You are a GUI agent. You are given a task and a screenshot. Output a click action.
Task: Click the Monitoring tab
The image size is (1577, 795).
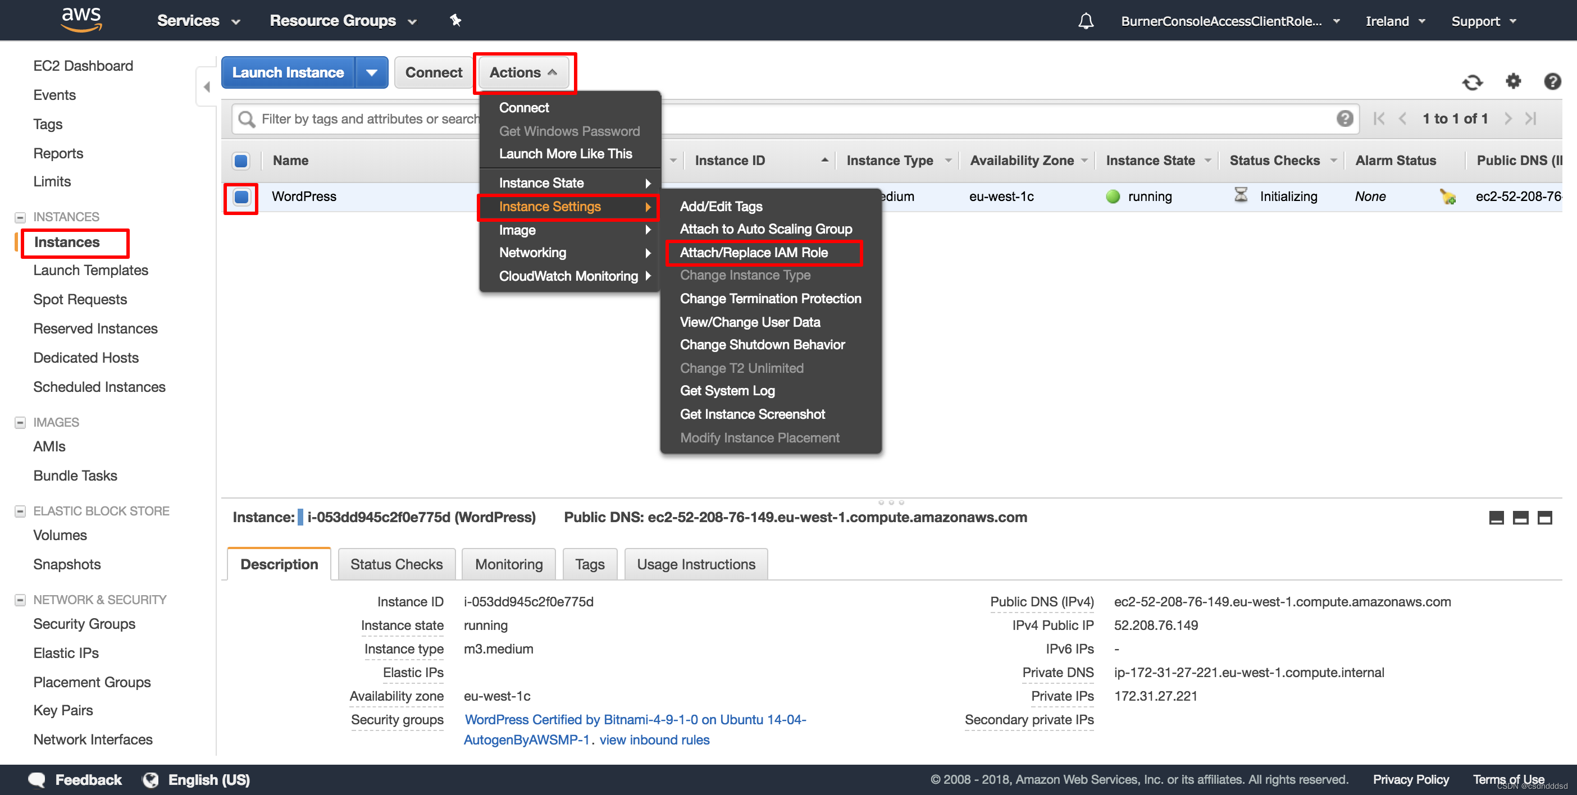pyautogui.click(x=508, y=564)
